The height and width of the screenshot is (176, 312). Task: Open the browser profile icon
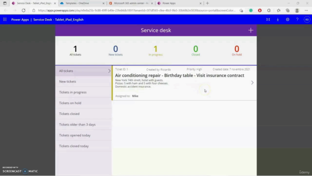[297, 10]
